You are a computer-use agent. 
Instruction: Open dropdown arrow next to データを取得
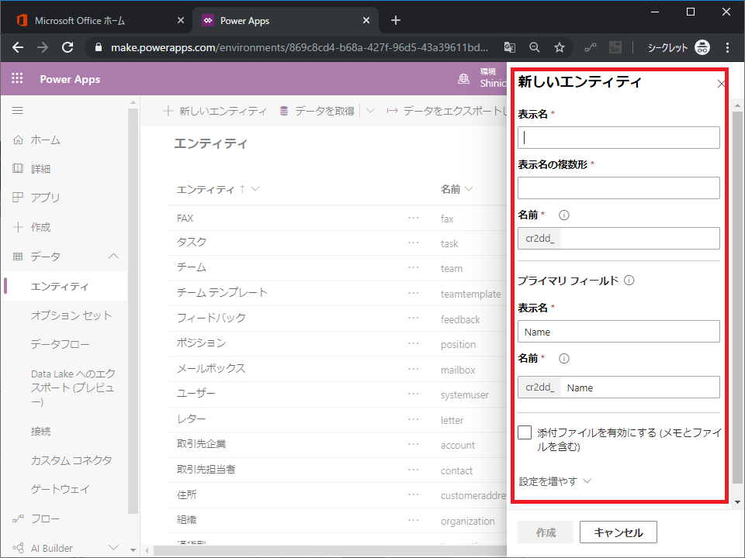click(x=370, y=111)
